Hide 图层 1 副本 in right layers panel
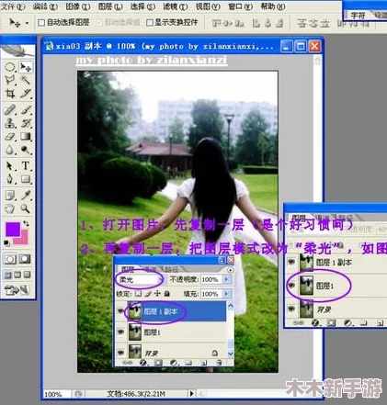Image resolution: width=387 pixels, height=405 pixels. [x=291, y=262]
